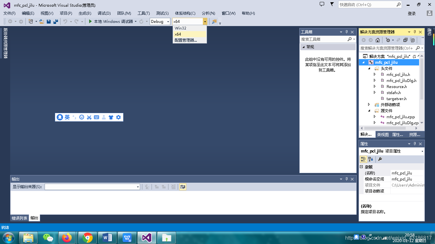Click the Home icon in Solution Explorer
The width and height of the screenshot is (435, 244).
pyautogui.click(x=377, y=40)
